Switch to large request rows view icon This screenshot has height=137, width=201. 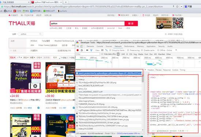pyautogui.click(x=102, y=50)
